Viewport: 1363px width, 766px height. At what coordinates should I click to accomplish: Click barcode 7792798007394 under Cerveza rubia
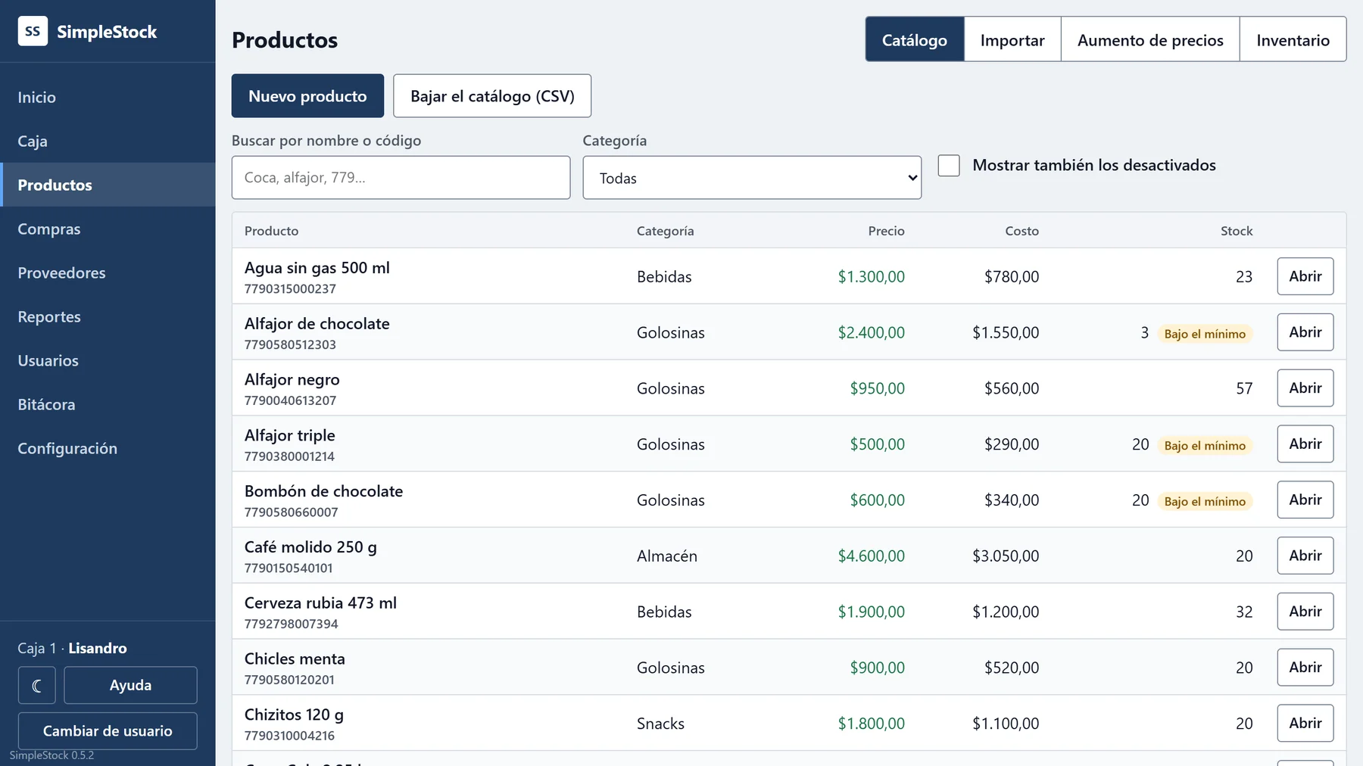pyautogui.click(x=291, y=624)
